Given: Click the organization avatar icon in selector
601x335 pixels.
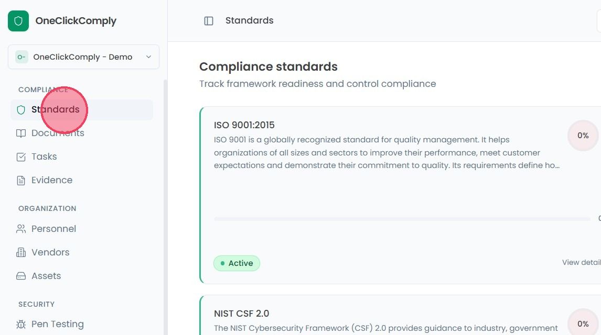Looking at the screenshot, I should (x=22, y=57).
